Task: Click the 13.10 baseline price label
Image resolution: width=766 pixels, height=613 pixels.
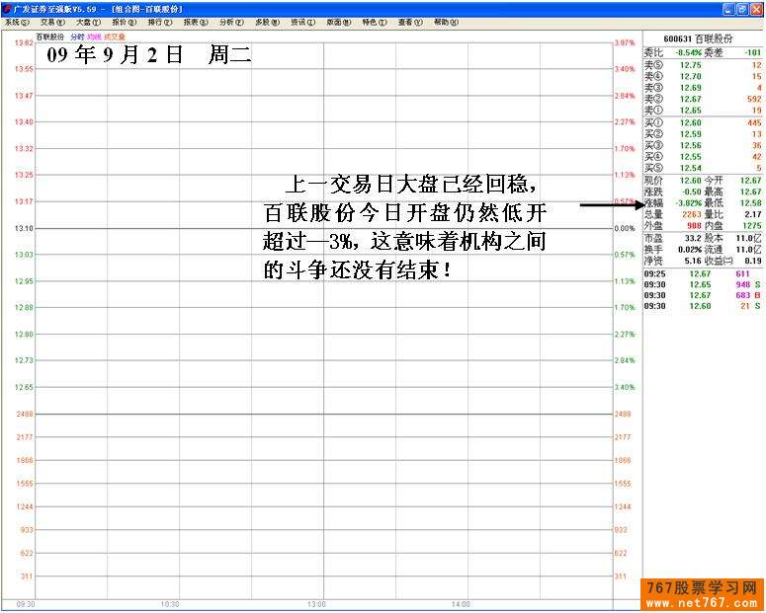Action: [24, 228]
